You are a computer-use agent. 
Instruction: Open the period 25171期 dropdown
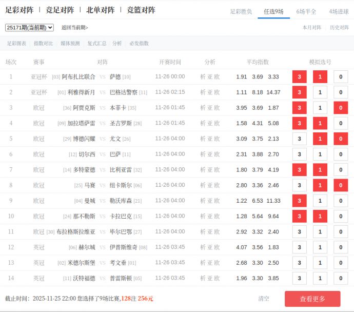point(29,27)
